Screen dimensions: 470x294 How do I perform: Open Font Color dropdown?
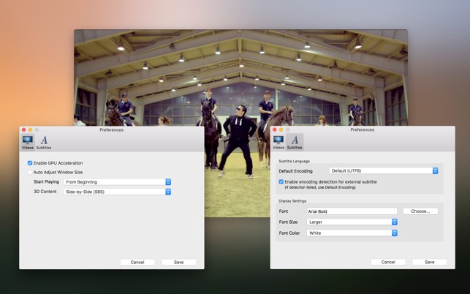tap(352, 233)
